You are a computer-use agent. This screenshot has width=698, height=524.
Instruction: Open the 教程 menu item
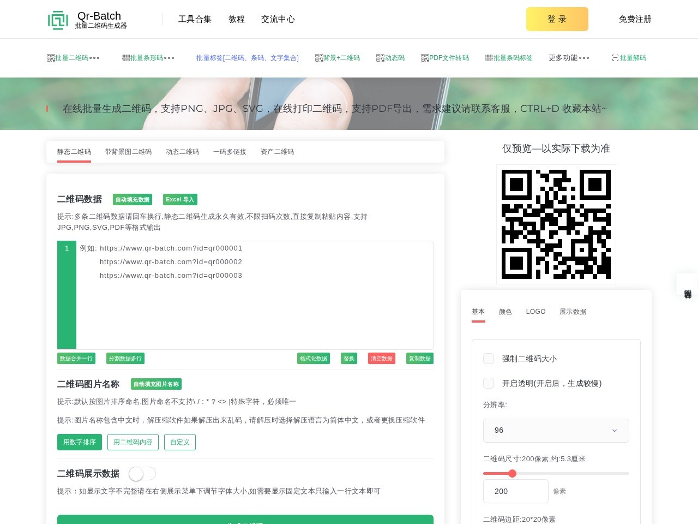click(x=237, y=19)
